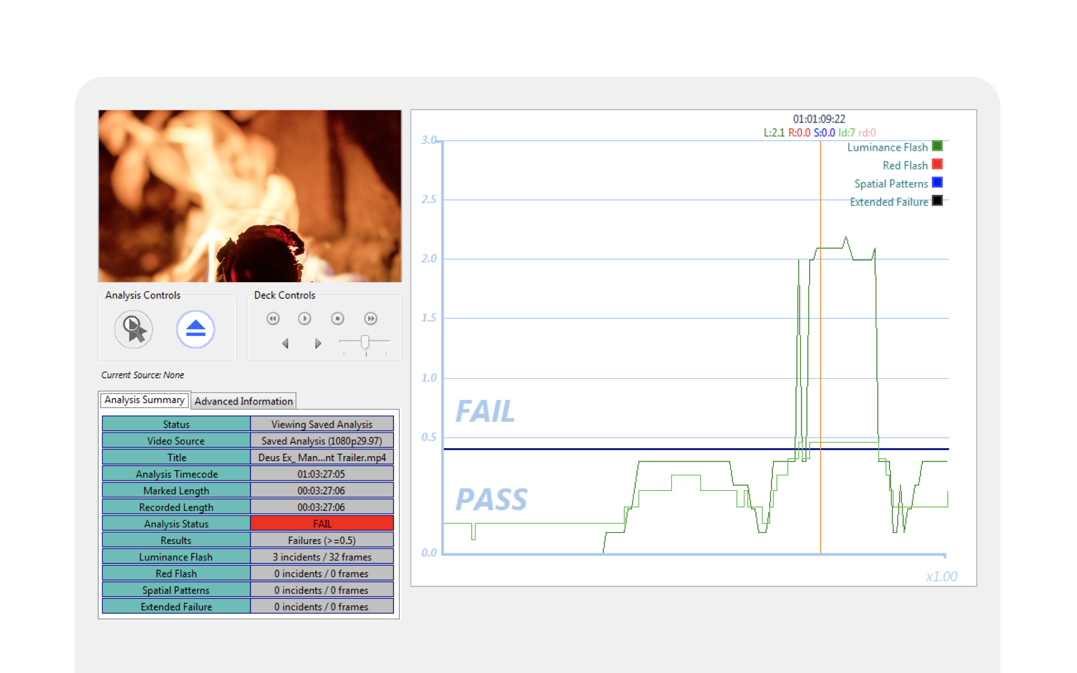Screen dimensions: 1077x673
Task: Click the Red Flash legend swatch
Action: (x=937, y=165)
